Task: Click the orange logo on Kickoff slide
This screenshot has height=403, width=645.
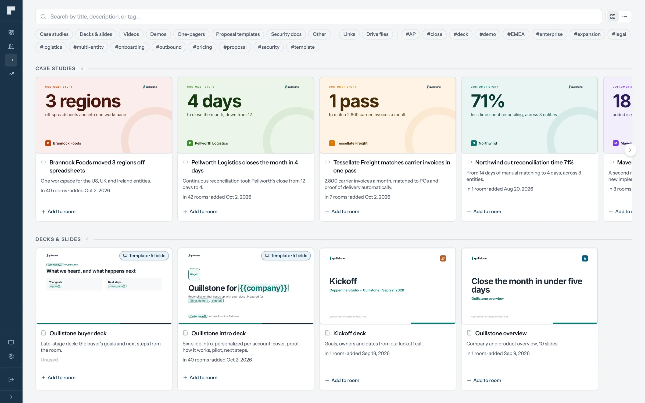Action: [x=443, y=258]
